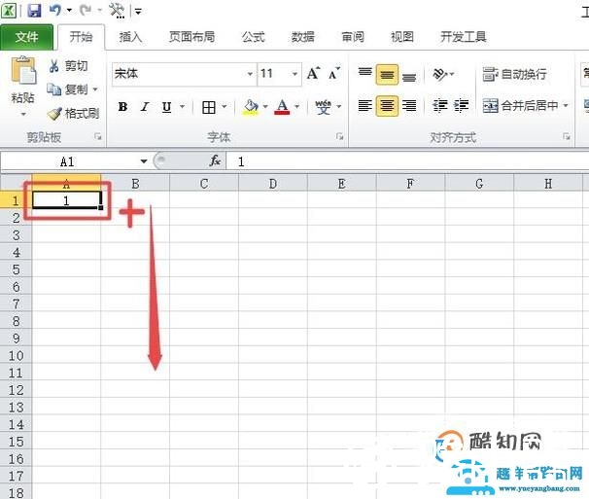Apply yellow fill color bucket
Viewport: 589px width, 499px height.
pos(251,107)
